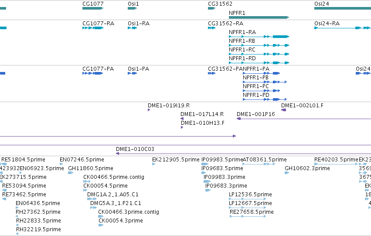Image resolution: width=371 pixels, height=236 pixels.
Task: Open the EK212905.5prime EST label
Action: 176,160
